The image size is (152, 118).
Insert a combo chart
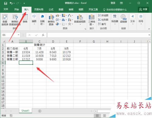click(x=71, y=20)
